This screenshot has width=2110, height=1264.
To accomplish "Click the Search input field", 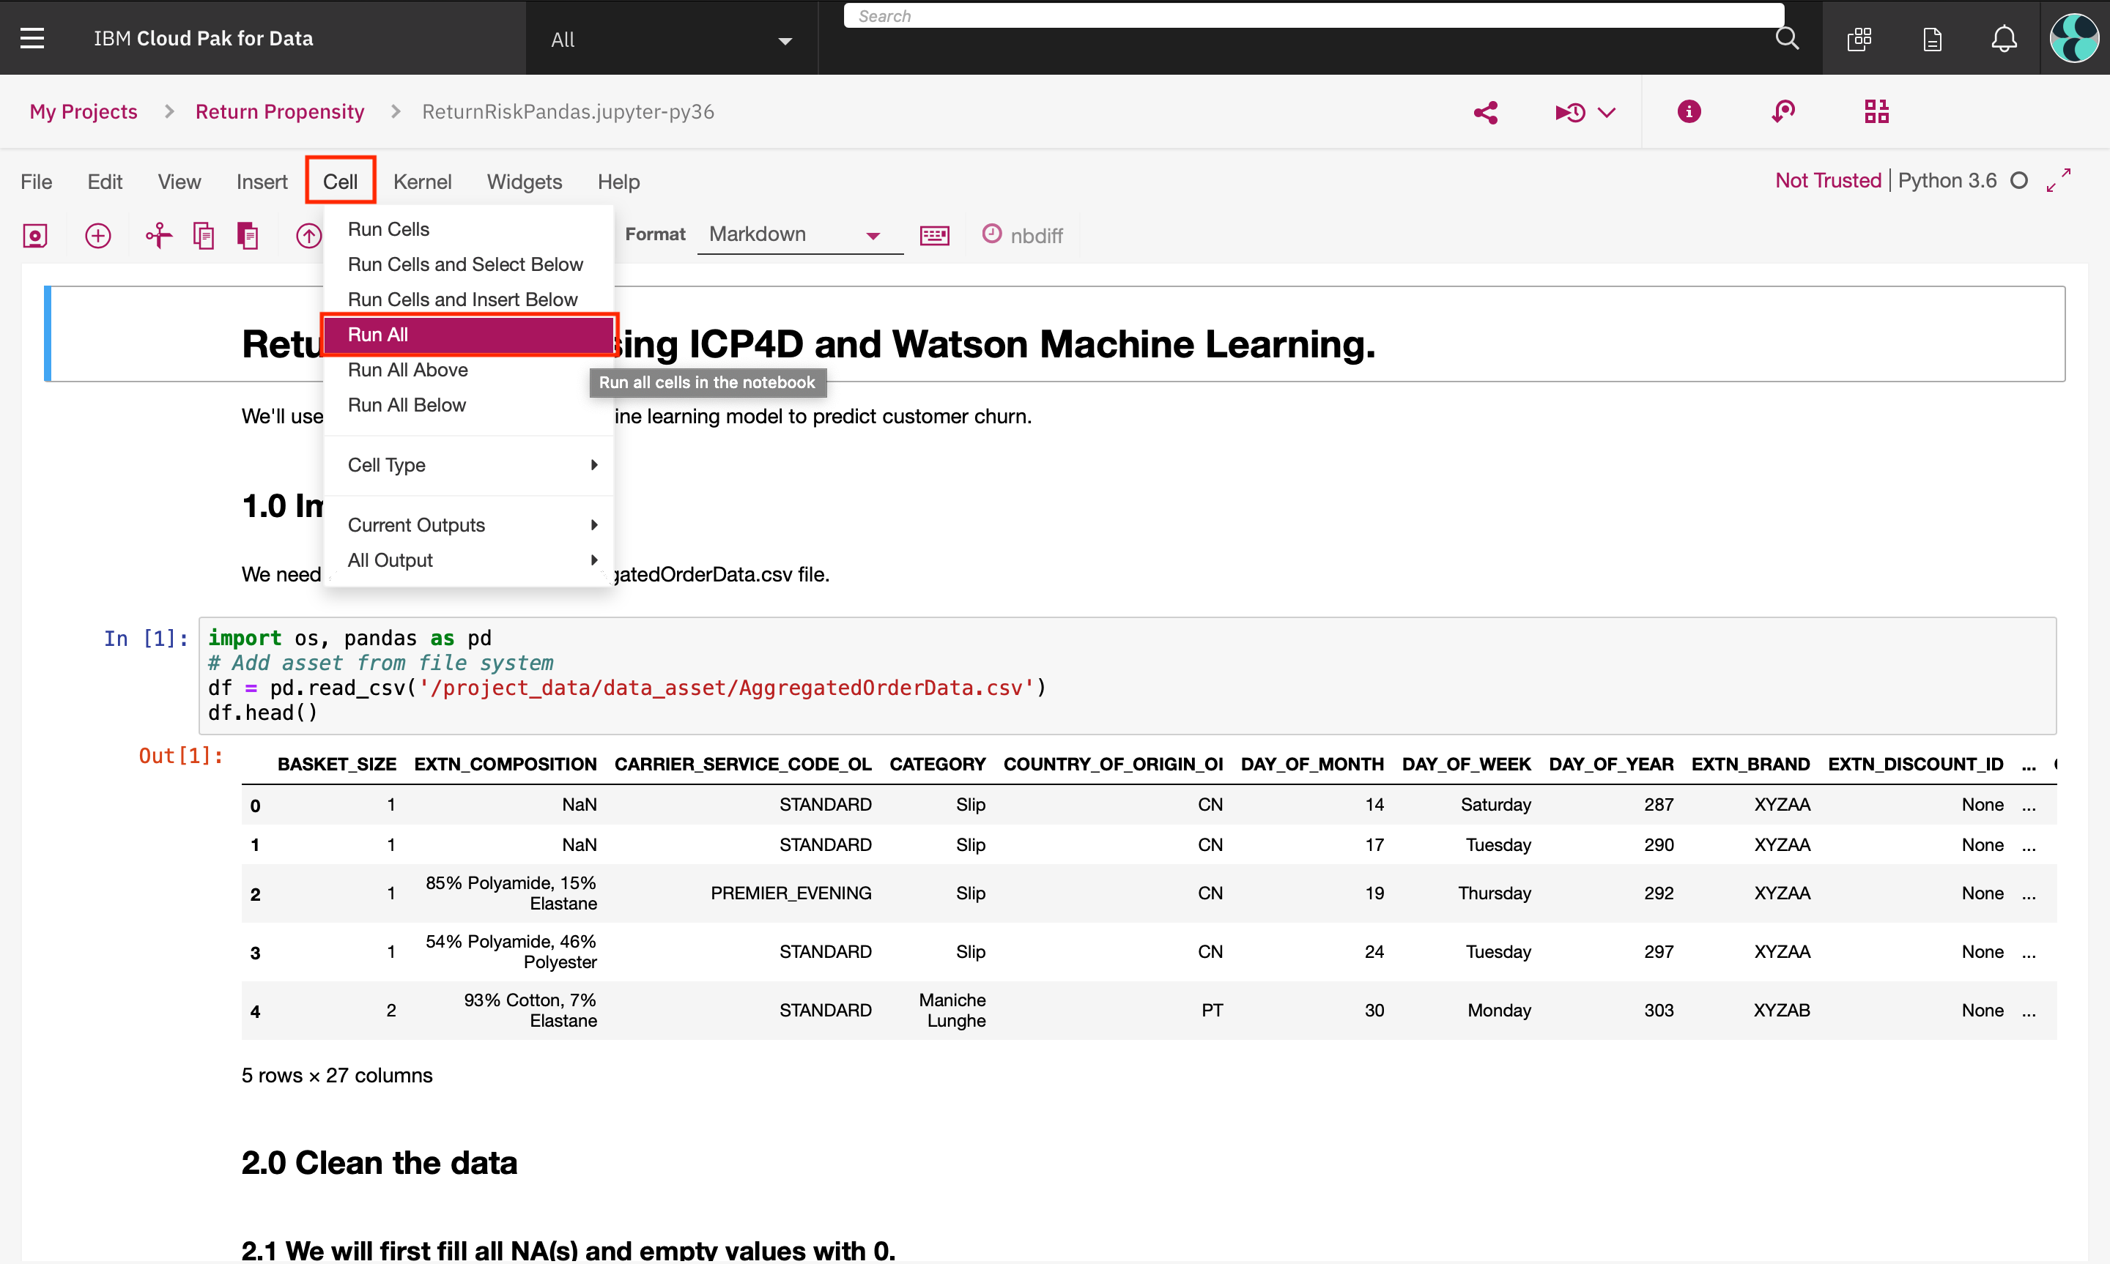I will point(1312,16).
